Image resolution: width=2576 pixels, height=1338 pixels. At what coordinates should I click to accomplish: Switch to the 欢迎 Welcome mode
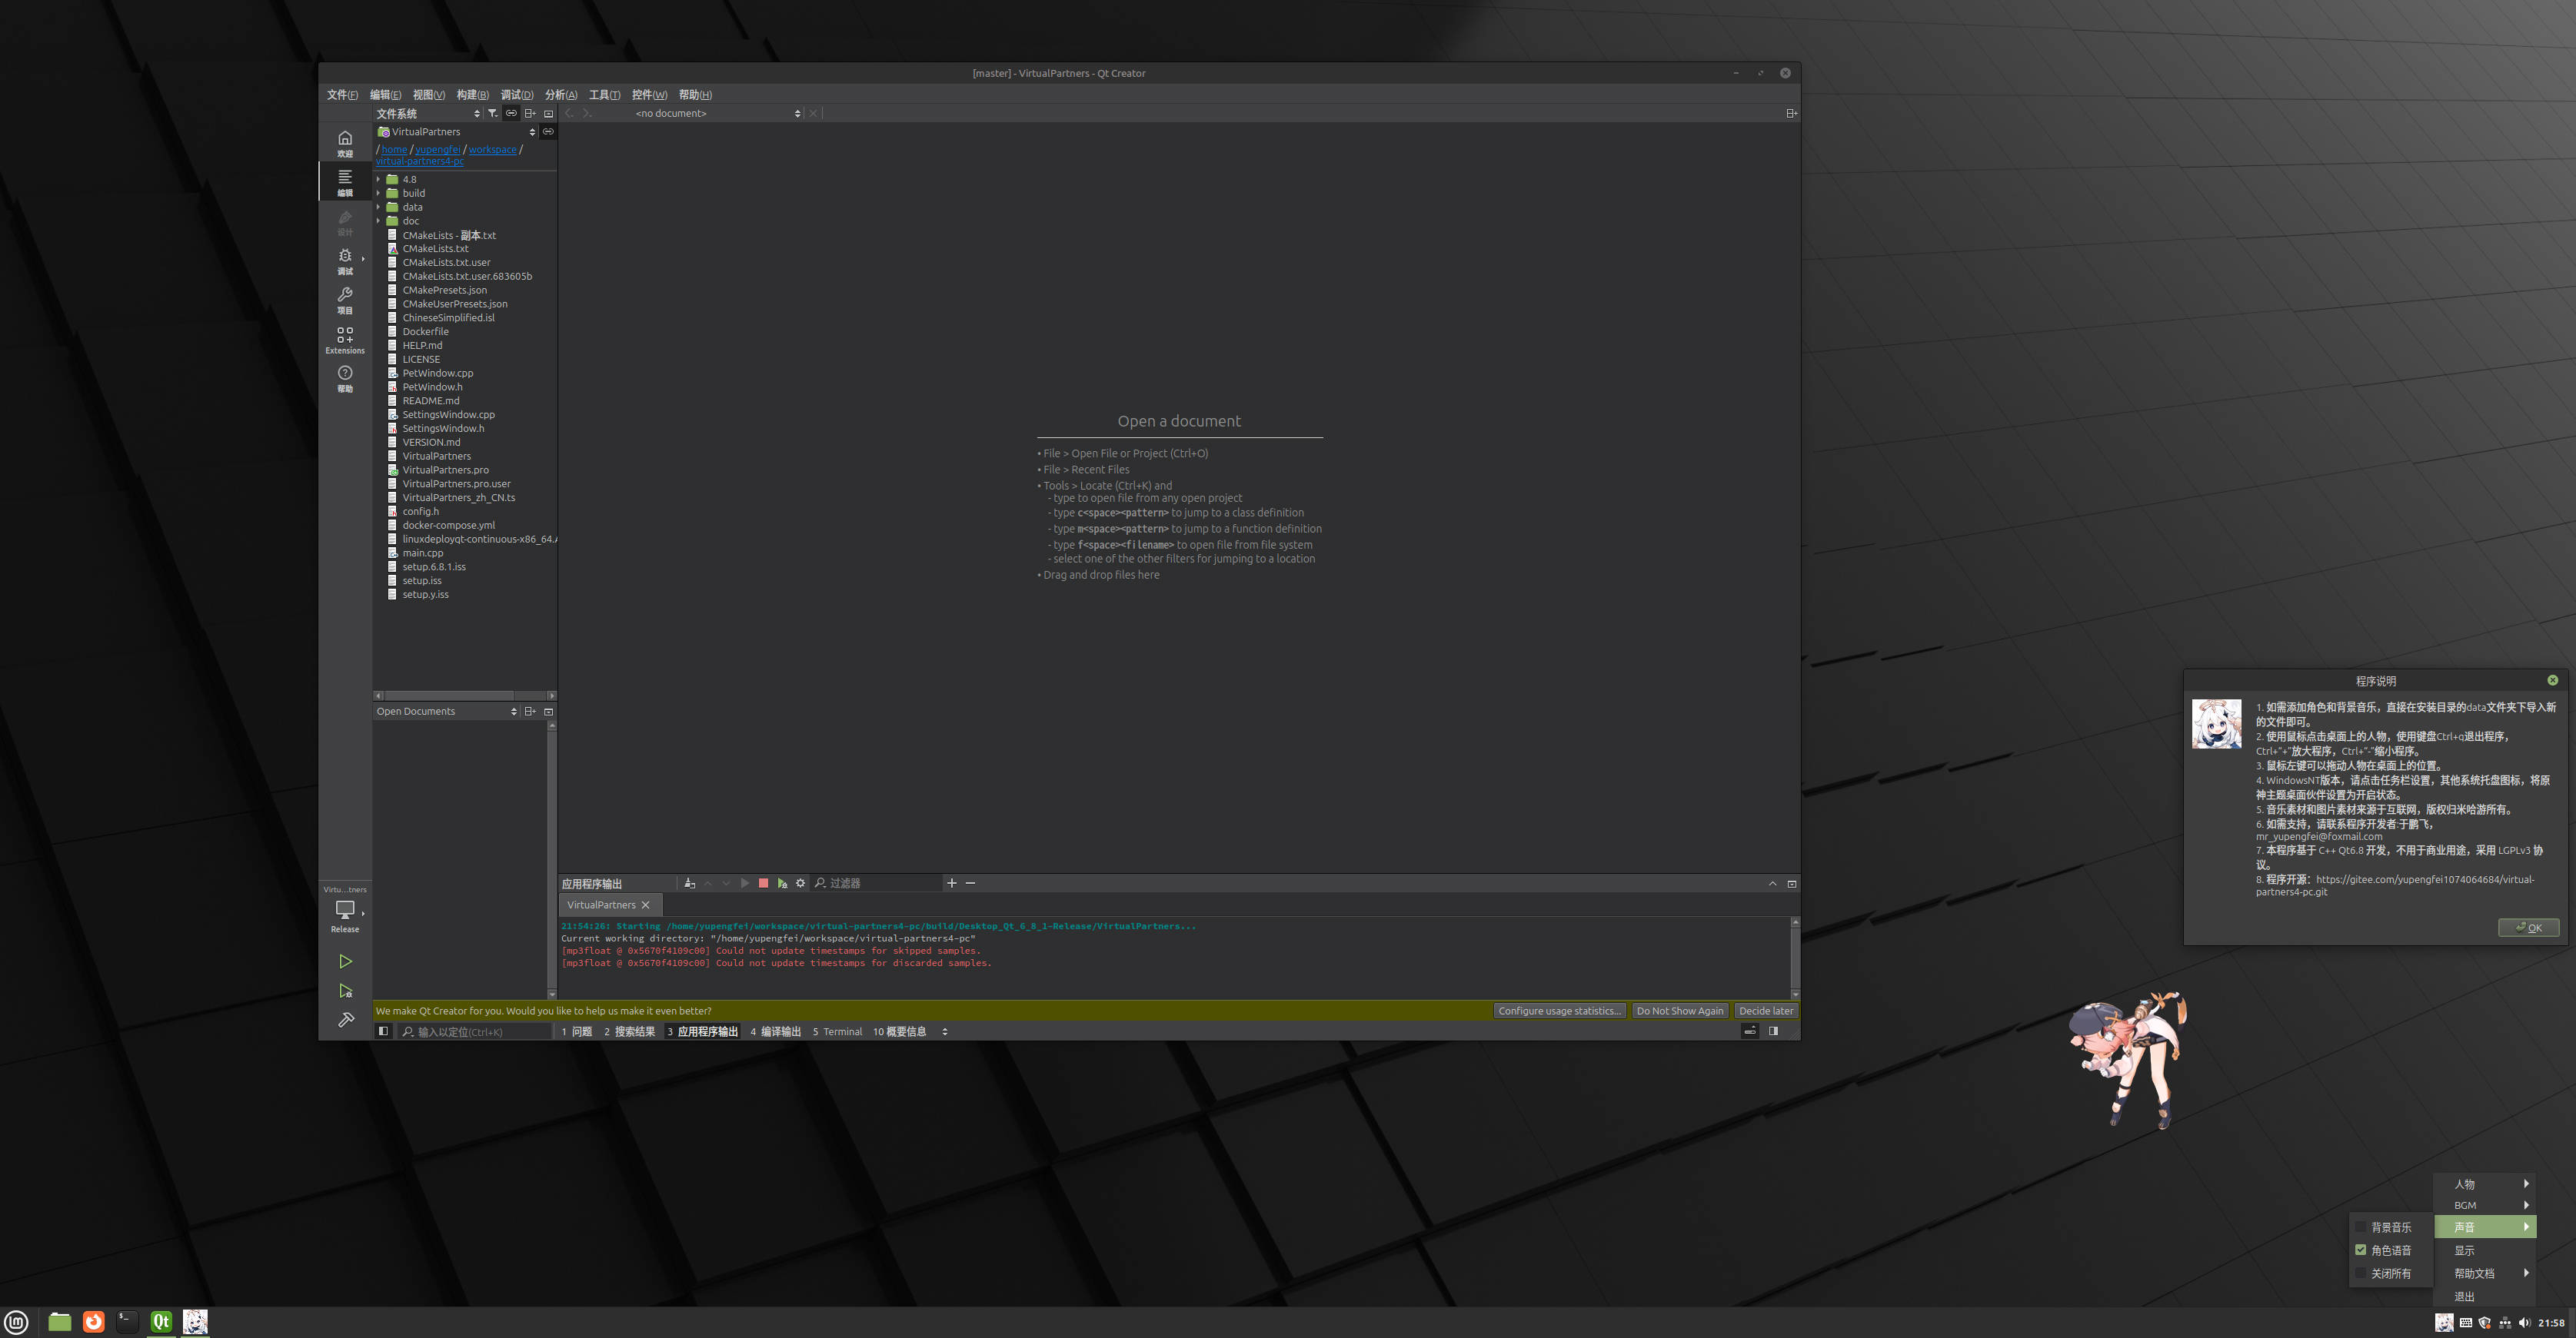click(x=345, y=143)
